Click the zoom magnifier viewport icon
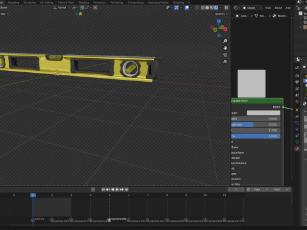 tap(225, 41)
